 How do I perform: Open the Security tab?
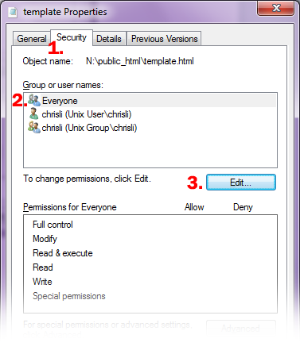[x=72, y=37]
